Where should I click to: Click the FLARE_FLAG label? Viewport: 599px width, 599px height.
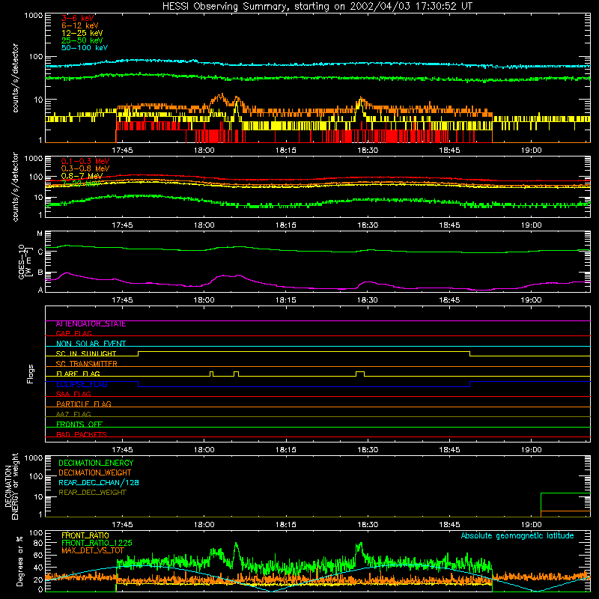click(78, 374)
